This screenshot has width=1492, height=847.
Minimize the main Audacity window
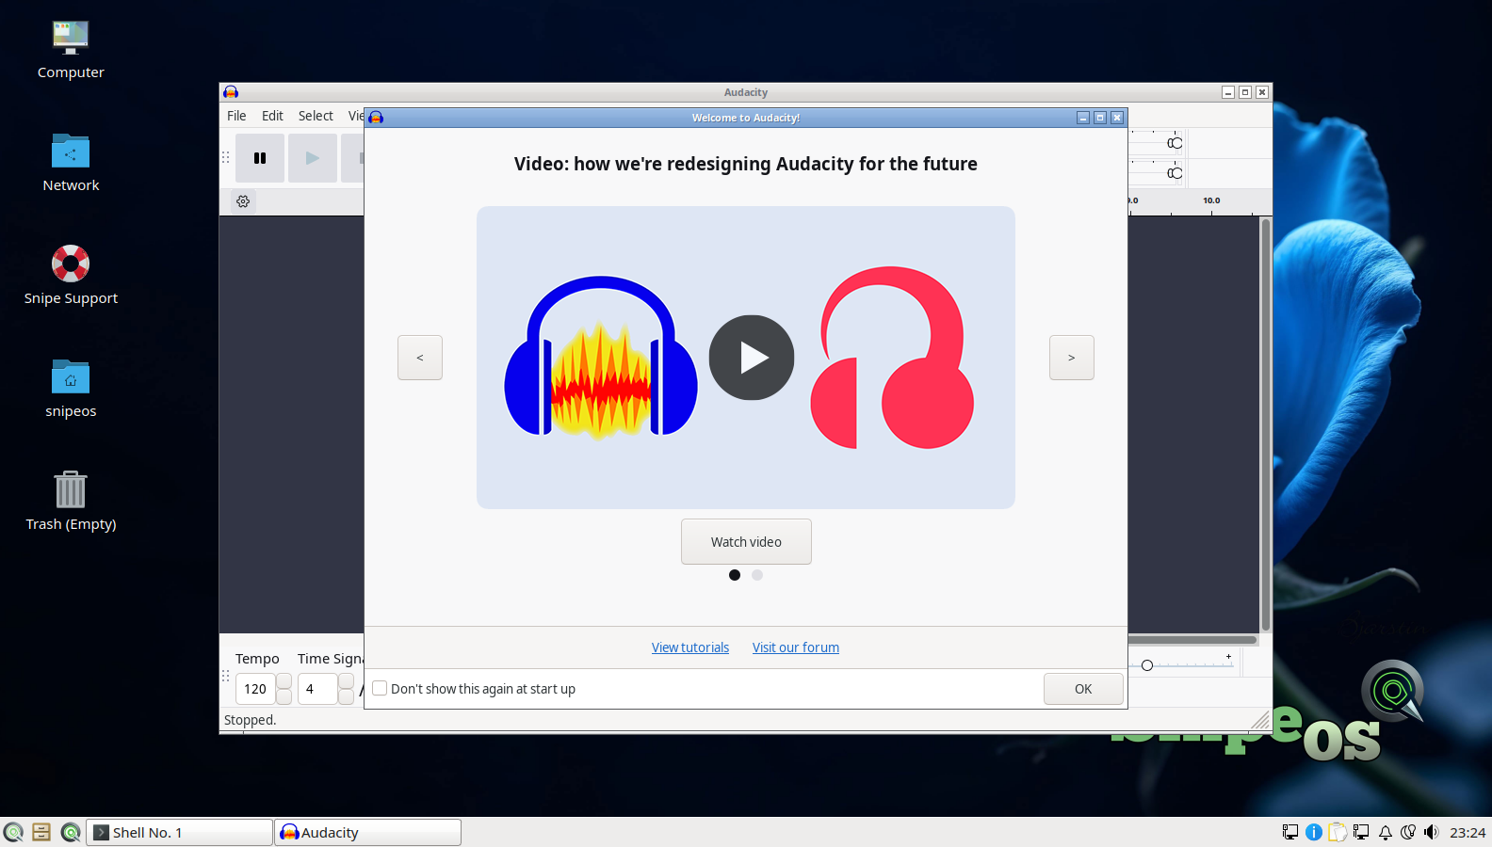click(1228, 92)
